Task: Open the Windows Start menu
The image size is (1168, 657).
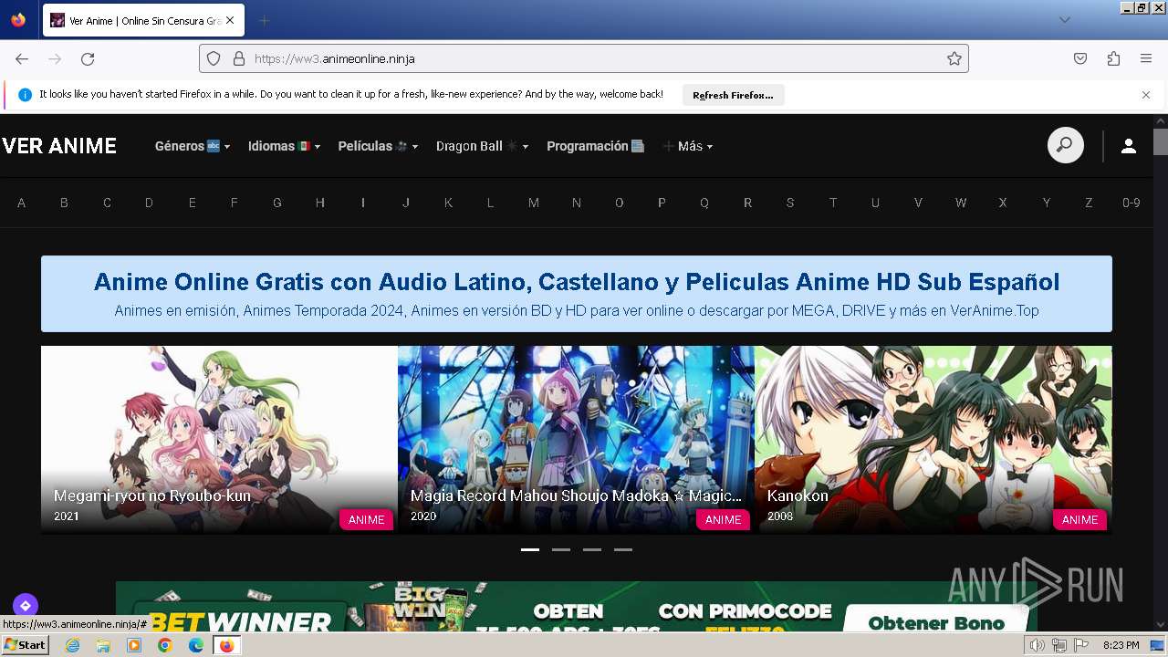Action: tap(26, 645)
